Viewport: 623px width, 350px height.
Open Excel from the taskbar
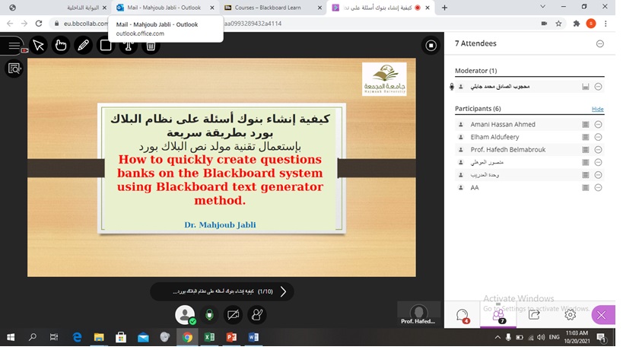coord(209,337)
